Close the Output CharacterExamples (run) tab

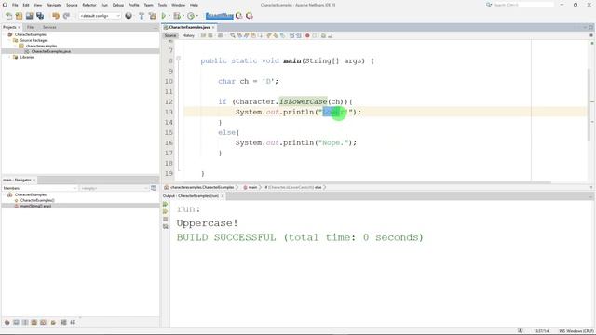[x=223, y=196]
